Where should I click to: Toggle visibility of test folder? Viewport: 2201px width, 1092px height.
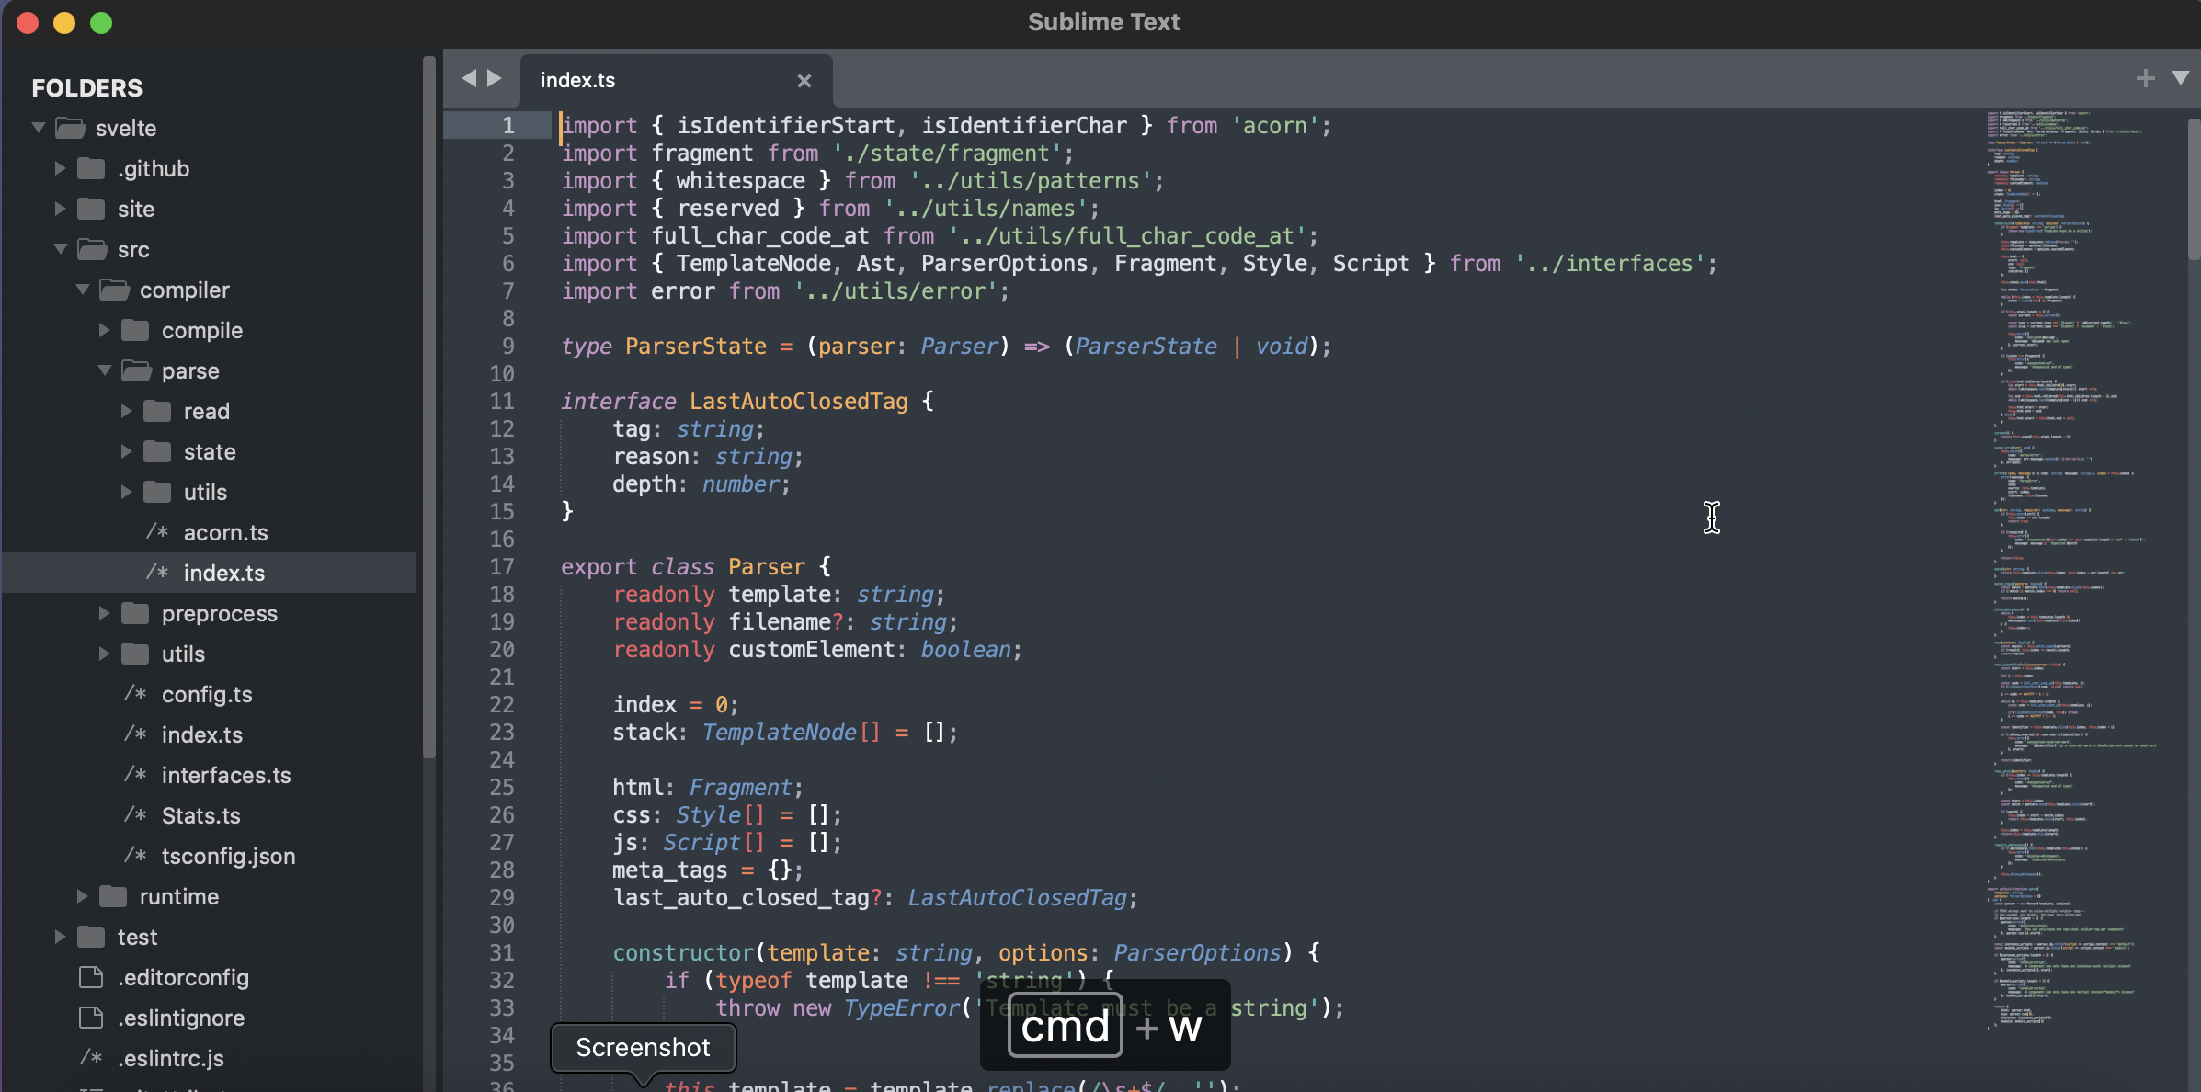[58, 937]
